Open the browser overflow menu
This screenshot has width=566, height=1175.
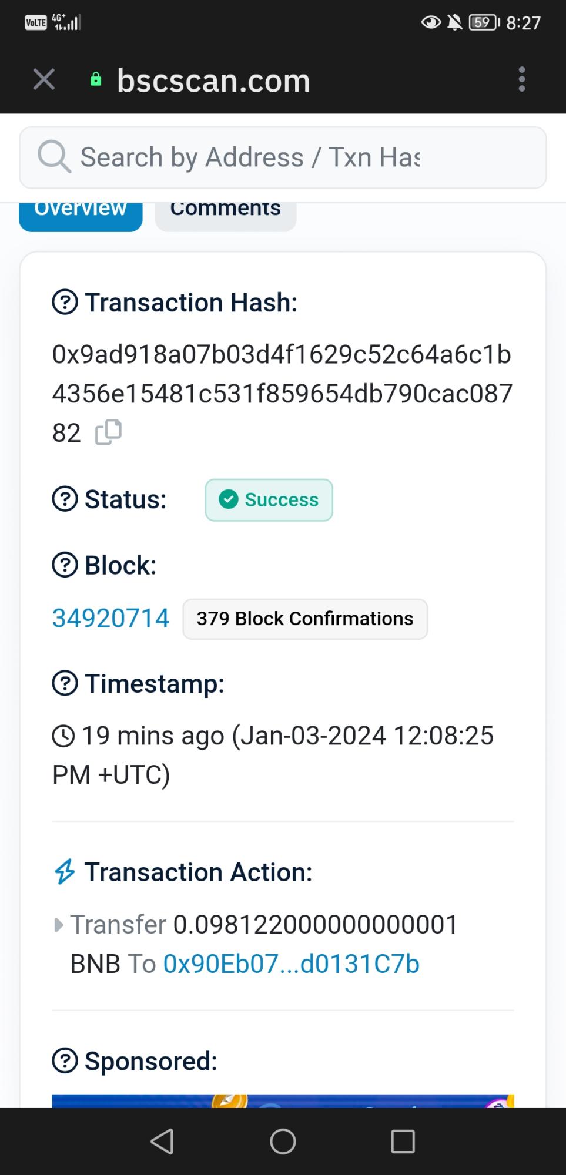522,79
